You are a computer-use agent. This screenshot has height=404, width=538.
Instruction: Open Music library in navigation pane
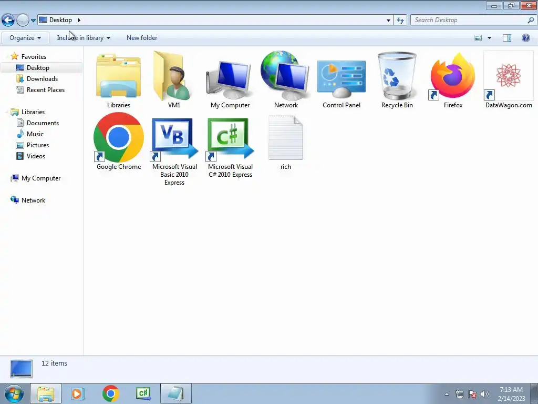tap(35, 134)
